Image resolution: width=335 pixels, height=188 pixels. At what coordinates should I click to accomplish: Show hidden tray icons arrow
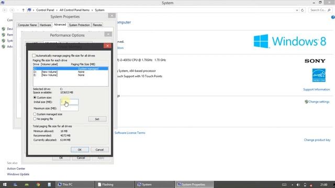292,185
